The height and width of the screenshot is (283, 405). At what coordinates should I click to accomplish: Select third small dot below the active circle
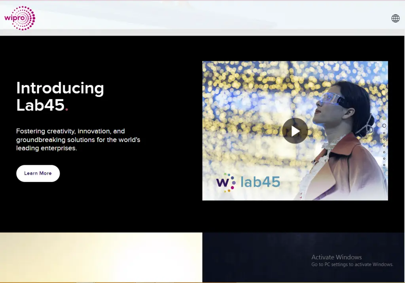click(384, 146)
